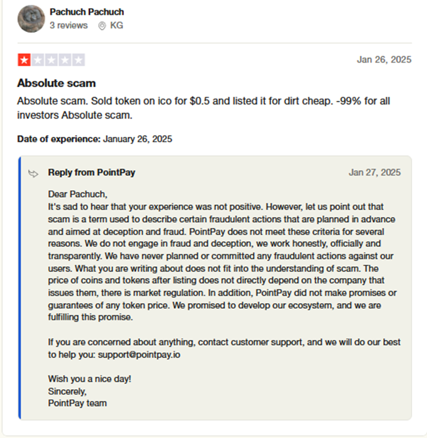Click the reply date Jan 27, 2025
427x438 pixels.
point(375,172)
